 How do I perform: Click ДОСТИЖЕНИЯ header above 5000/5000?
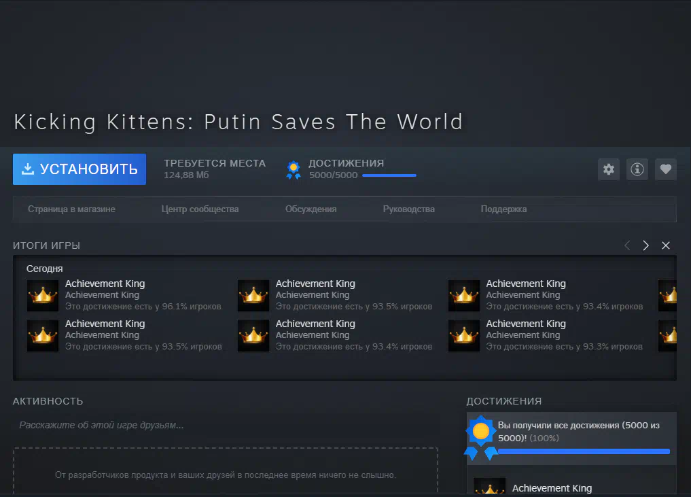pos(346,163)
